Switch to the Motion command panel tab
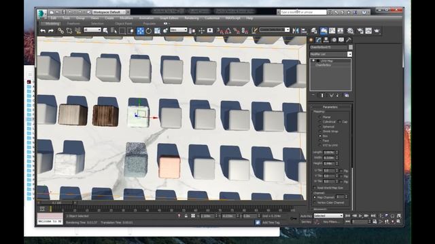This screenshot has width=435, height=244. pyautogui.click(x=334, y=40)
